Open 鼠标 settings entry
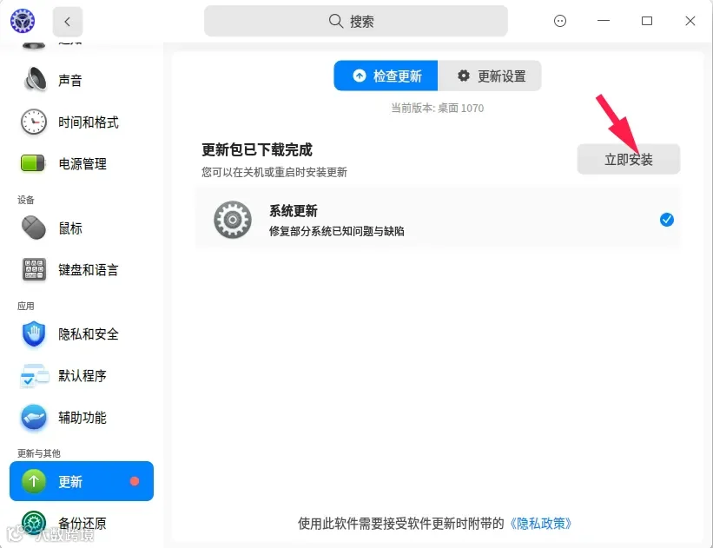Screen dimensions: 713x548 point(82,228)
